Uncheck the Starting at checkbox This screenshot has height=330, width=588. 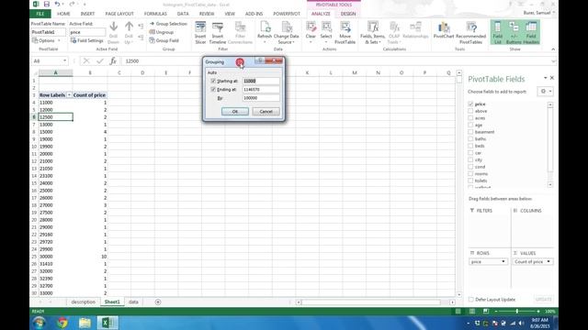point(213,81)
